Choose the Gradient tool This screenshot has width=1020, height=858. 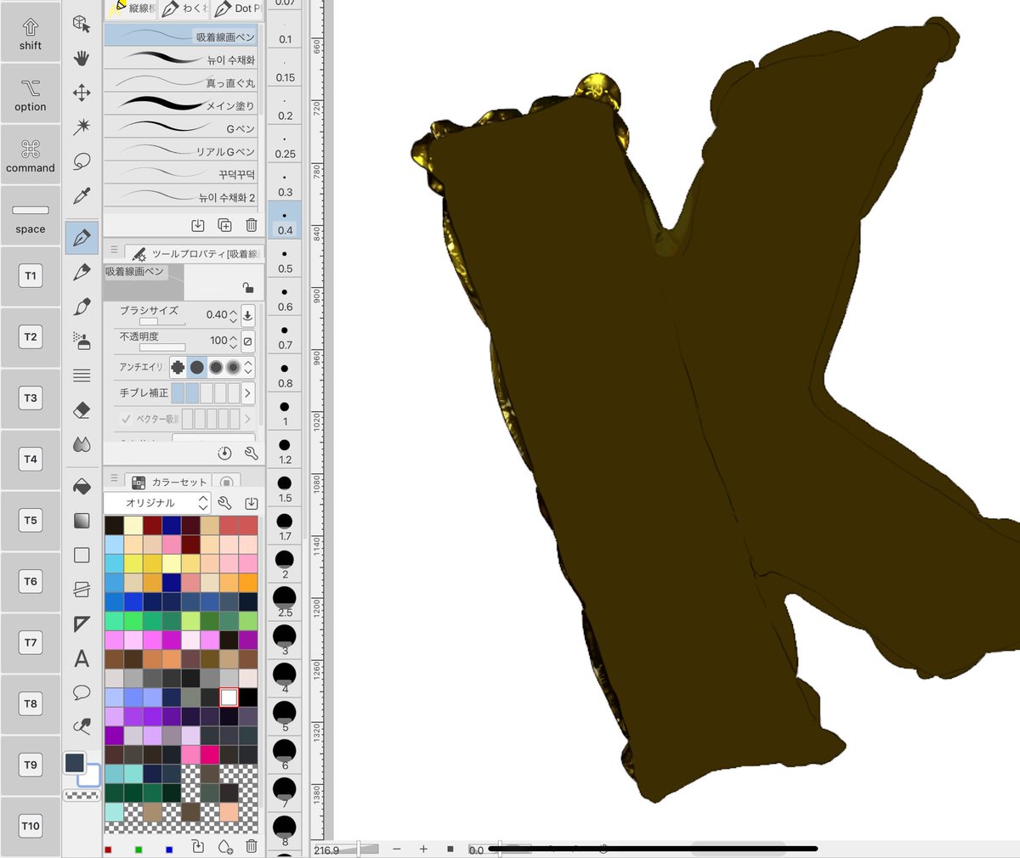[82, 520]
